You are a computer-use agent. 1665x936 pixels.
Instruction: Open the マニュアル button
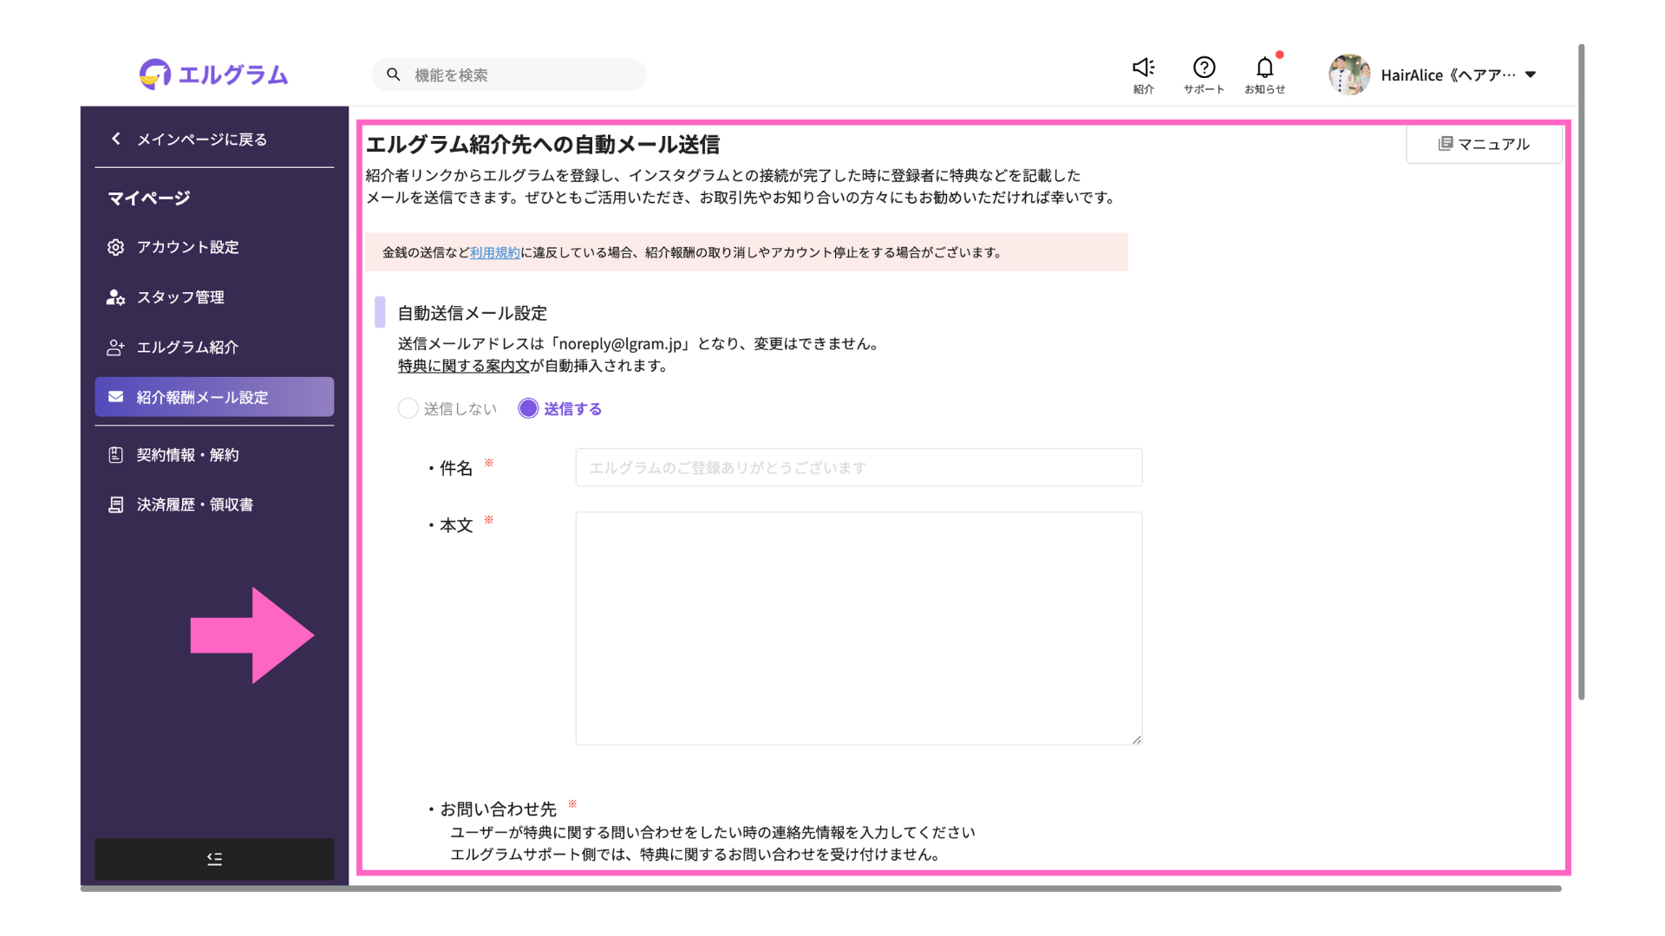1484,144
